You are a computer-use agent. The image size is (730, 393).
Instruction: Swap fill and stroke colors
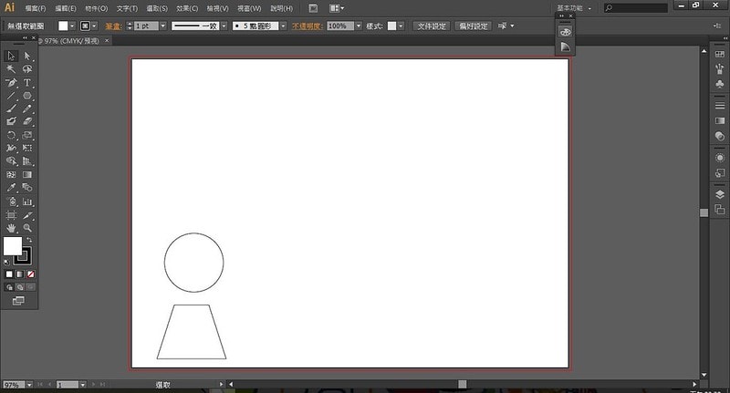pyautogui.click(x=28, y=240)
